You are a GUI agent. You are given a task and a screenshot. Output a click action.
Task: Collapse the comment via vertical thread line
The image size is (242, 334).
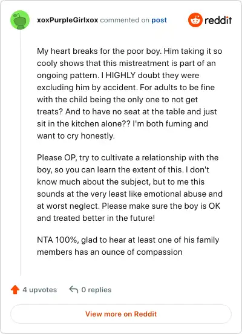20,153
